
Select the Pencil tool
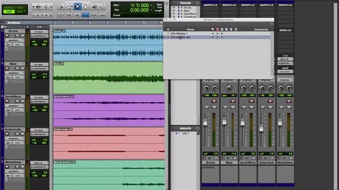click(102, 6)
